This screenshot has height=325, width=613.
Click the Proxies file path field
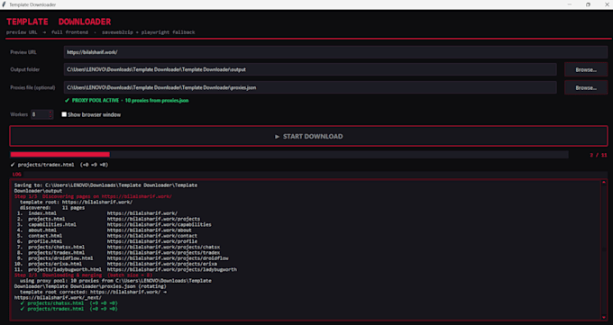[x=310, y=87]
